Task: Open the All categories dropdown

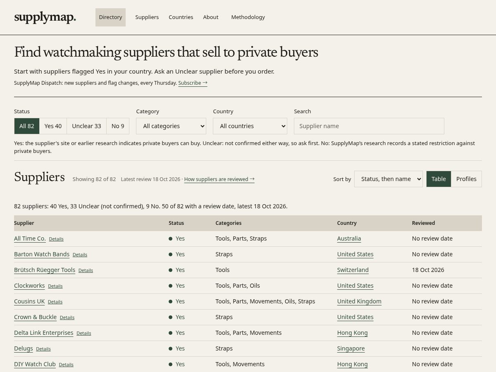Action: (x=171, y=126)
